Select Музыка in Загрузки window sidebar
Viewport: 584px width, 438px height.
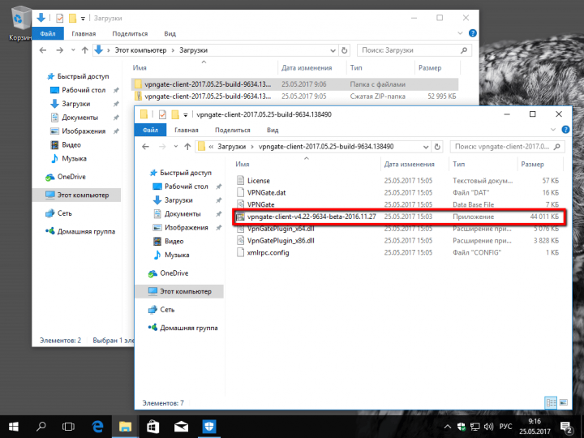click(x=74, y=158)
